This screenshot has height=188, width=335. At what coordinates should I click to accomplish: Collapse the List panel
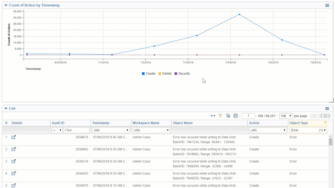tap(6, 108)
